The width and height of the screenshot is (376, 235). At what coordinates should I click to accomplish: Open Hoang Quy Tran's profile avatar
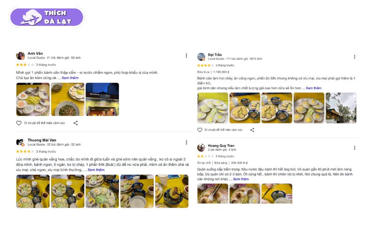click(201, 148)
